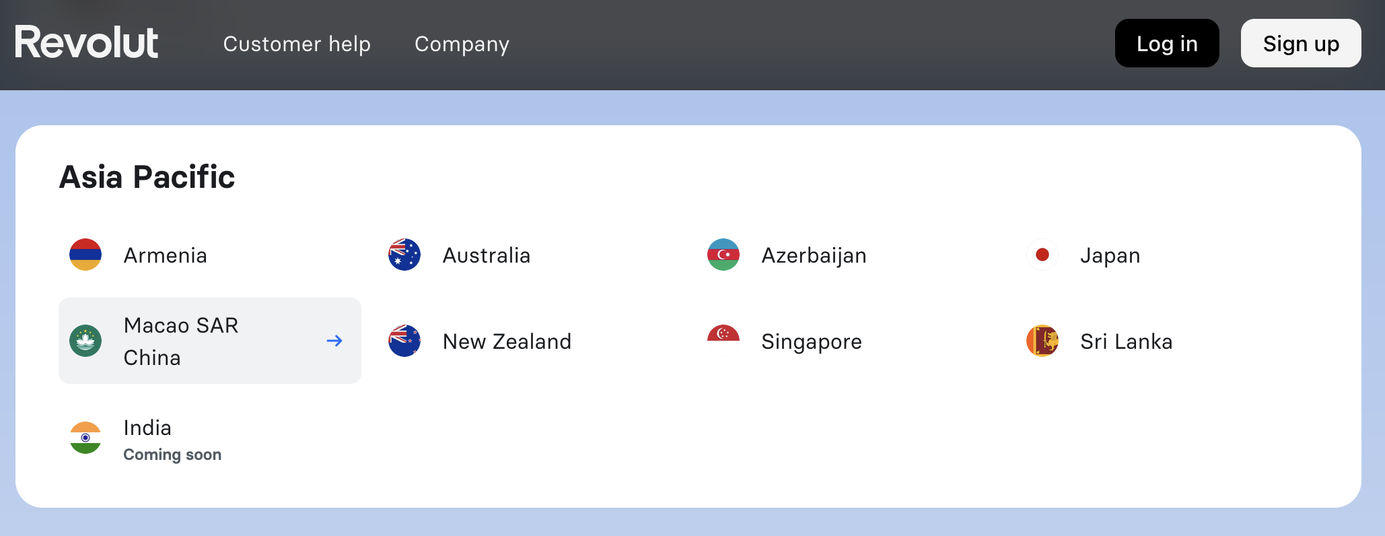1385x536 pixels.
Task: Click the India flag icon
Action: point(85,438)
